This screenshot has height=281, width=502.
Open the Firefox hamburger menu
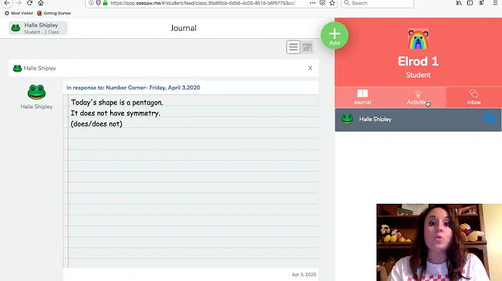[495, 3]
